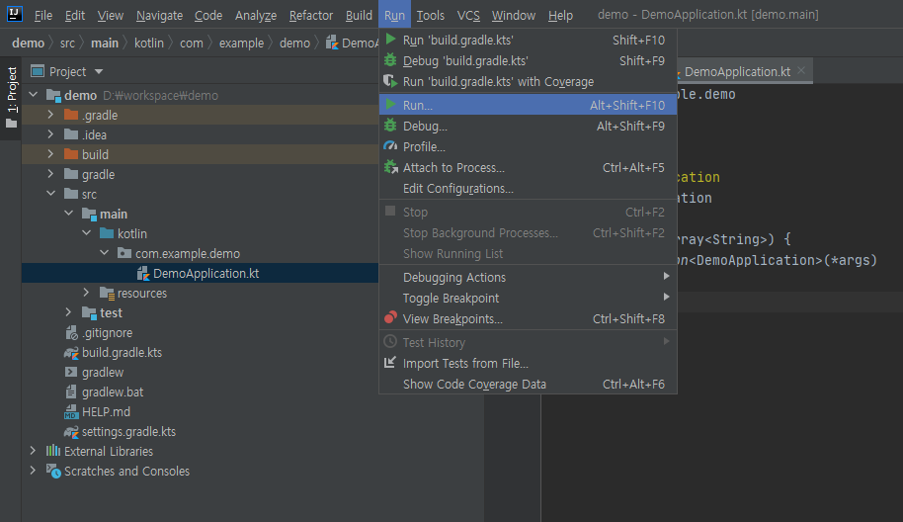Open the Build menu
This screenshot has height=522, width=903.
point(359,15)
